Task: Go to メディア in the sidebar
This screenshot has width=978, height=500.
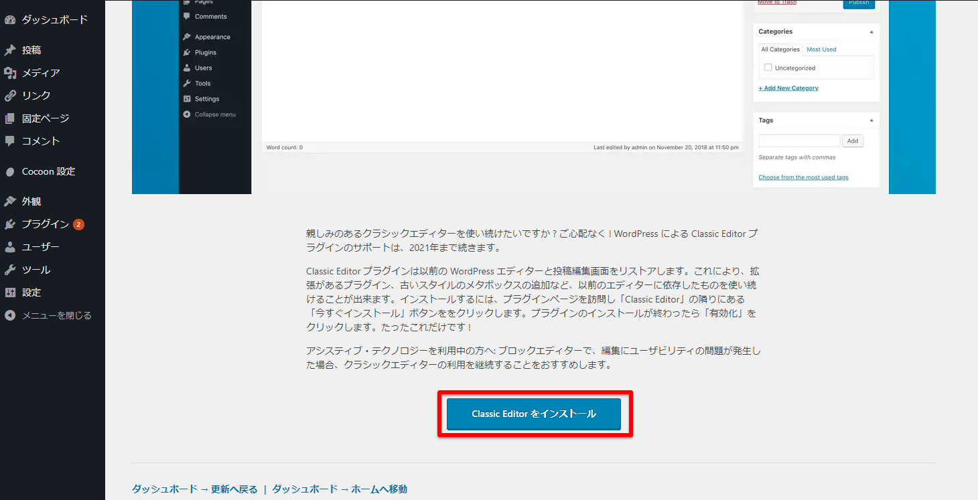Action: coord(41,73)
